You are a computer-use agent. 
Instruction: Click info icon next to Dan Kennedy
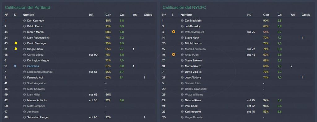click(x=24, y=21)
